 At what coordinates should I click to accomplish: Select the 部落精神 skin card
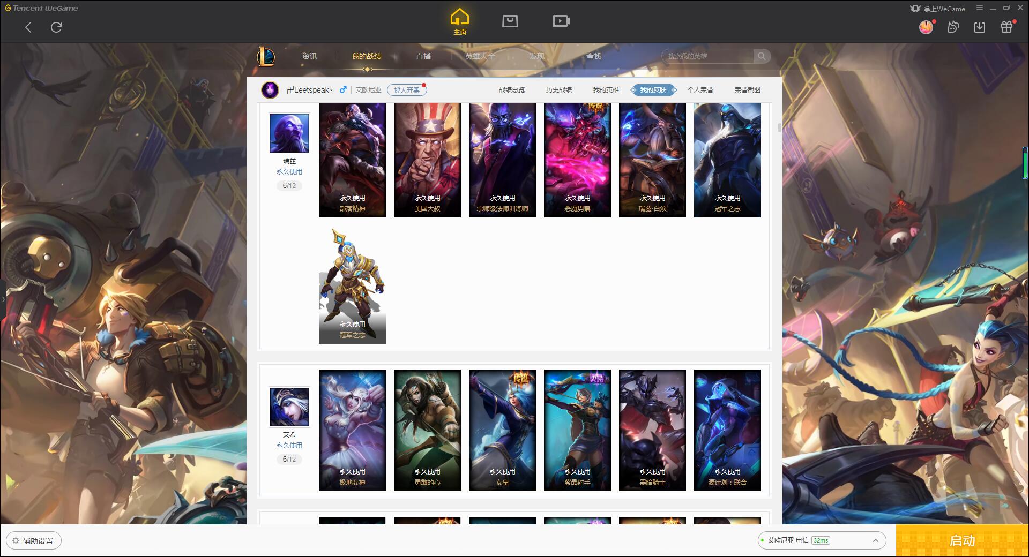click(352, 160)
